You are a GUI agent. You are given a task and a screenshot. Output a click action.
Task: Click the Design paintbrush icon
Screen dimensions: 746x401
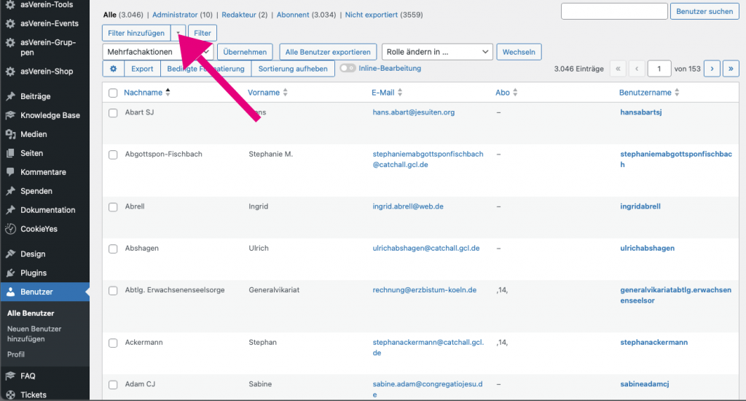click(x=10, y=254)
